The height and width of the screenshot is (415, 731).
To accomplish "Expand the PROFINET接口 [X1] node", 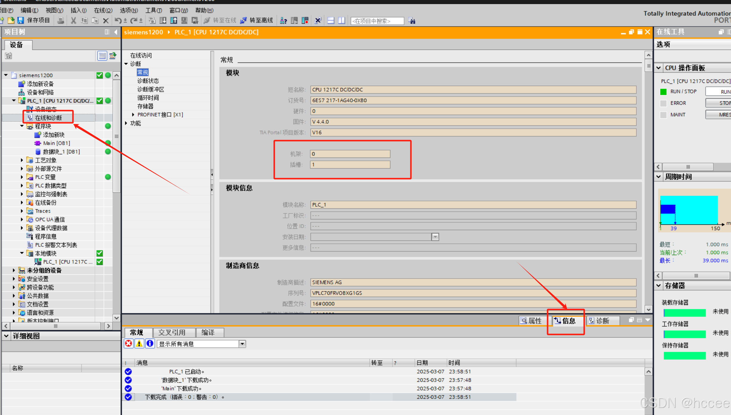I will point(133,114).
